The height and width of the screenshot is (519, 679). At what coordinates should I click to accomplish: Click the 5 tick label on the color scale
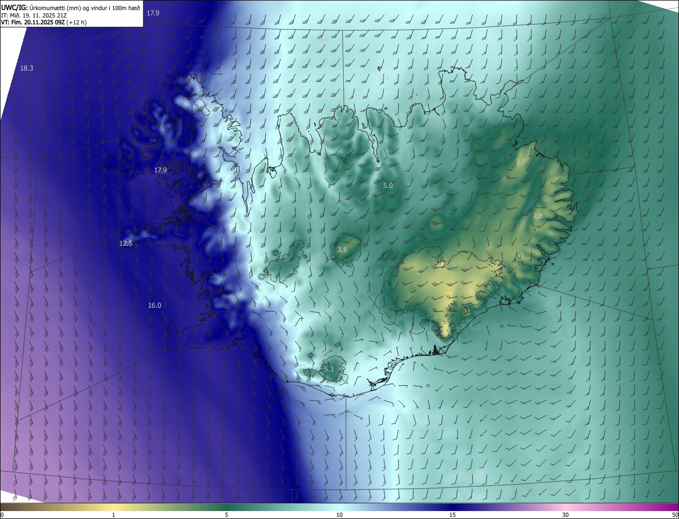click(227, 515)
